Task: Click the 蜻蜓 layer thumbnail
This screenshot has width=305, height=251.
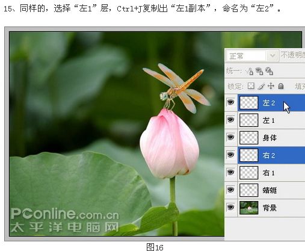Action: (248, 190)
